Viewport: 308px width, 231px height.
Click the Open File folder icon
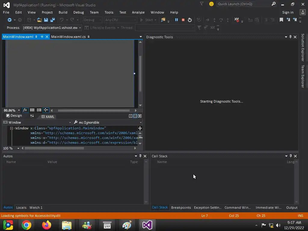pos(39,20)
